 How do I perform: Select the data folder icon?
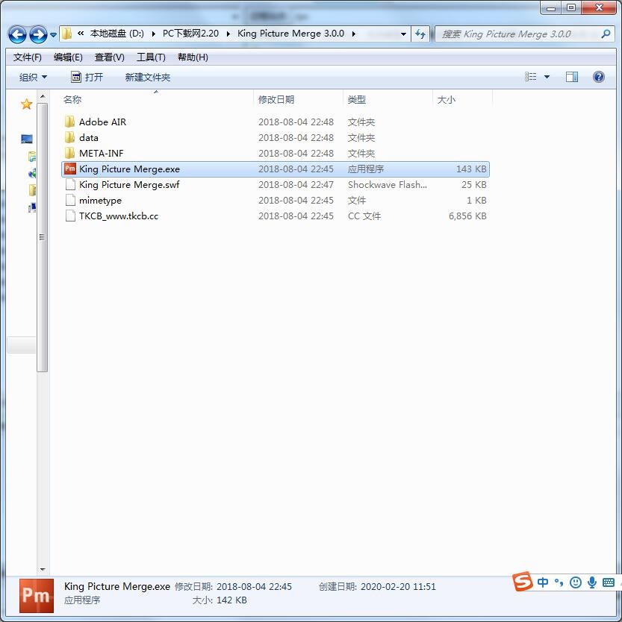(x=69, y=137)
